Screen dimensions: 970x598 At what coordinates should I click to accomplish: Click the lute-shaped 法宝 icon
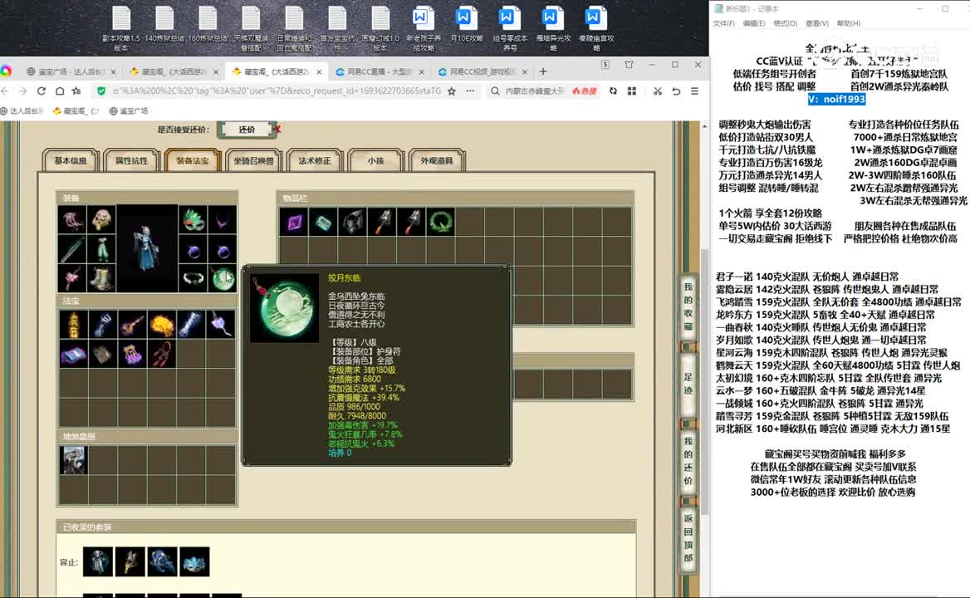tap(132, 324)
